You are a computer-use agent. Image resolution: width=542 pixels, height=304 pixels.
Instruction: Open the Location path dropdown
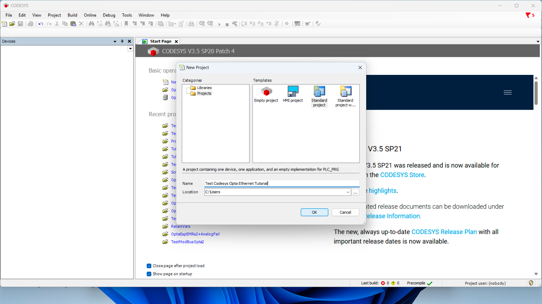pos(348,192)
